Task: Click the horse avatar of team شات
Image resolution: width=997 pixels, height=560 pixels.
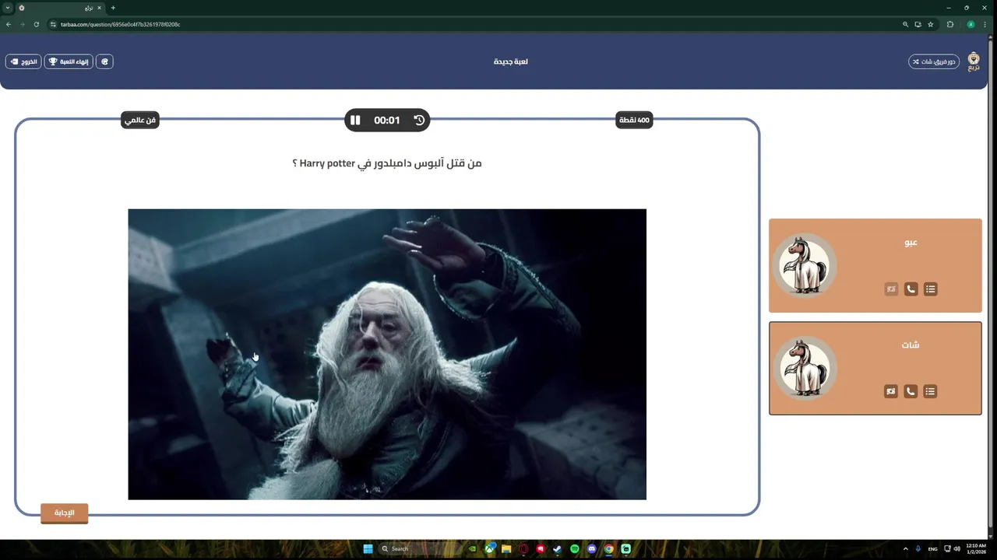Action: (x=805, y=368)
